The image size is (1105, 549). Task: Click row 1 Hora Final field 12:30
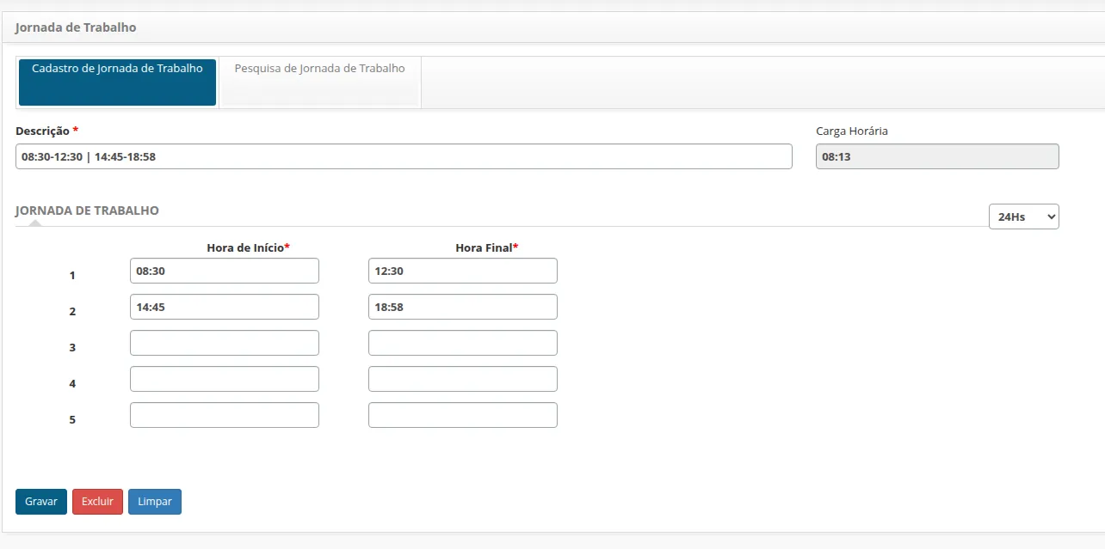tap(463, 271)
